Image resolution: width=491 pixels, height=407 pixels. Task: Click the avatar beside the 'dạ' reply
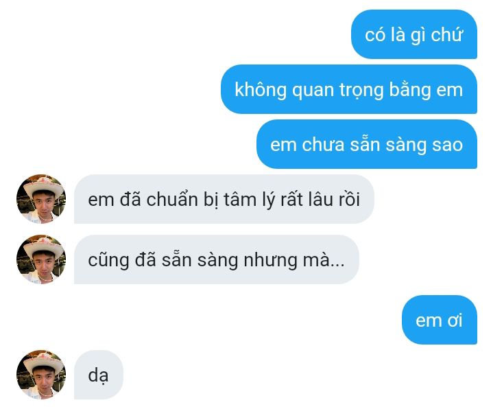pyautogui.click(x=41, y=375)
